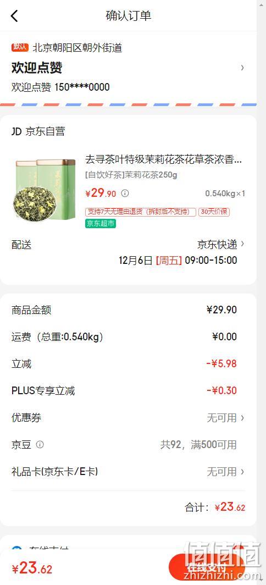Screen dimensions: 266x585
Task: Open address details with the chevron arrow
Action: [242, 68]
